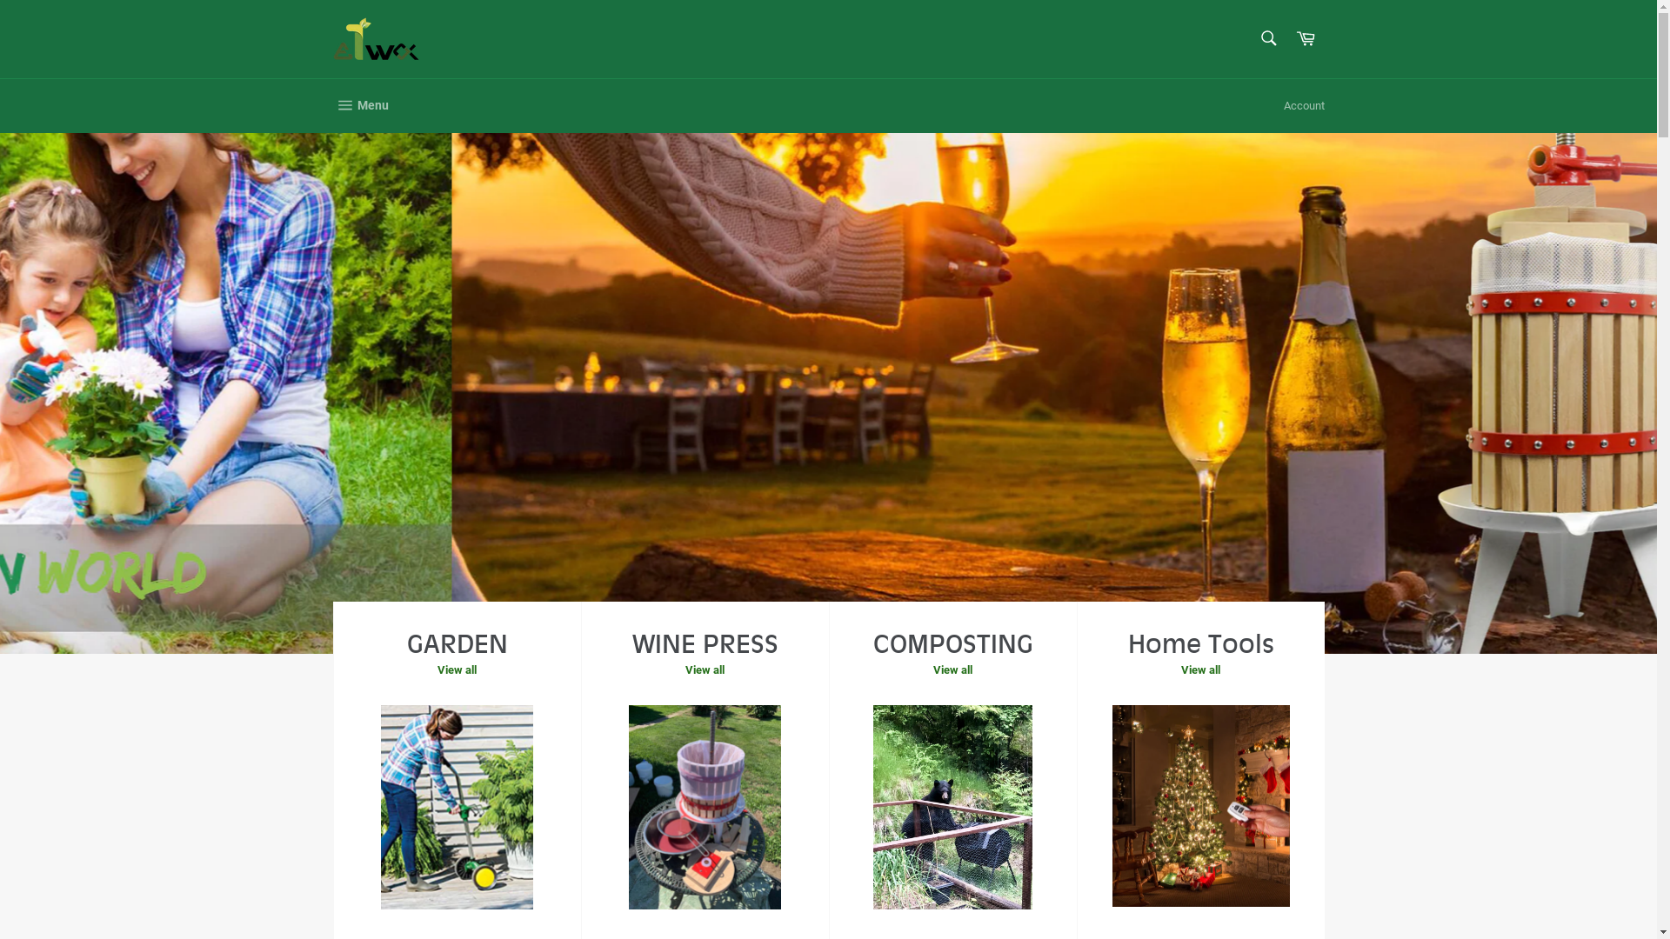Open the WINE PRESS collection heading
Image resolution: width=1670 pixels, height=939 pixels.
tap(705, 644)
